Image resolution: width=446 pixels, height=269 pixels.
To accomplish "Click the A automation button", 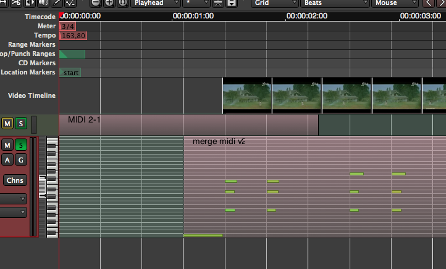I will (x=7, y=160).
